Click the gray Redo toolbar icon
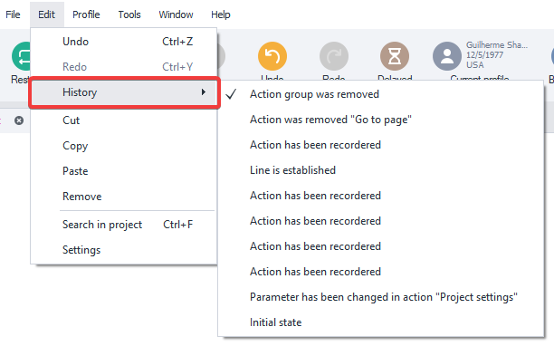 pyautogui.click(x=334, y=56)
